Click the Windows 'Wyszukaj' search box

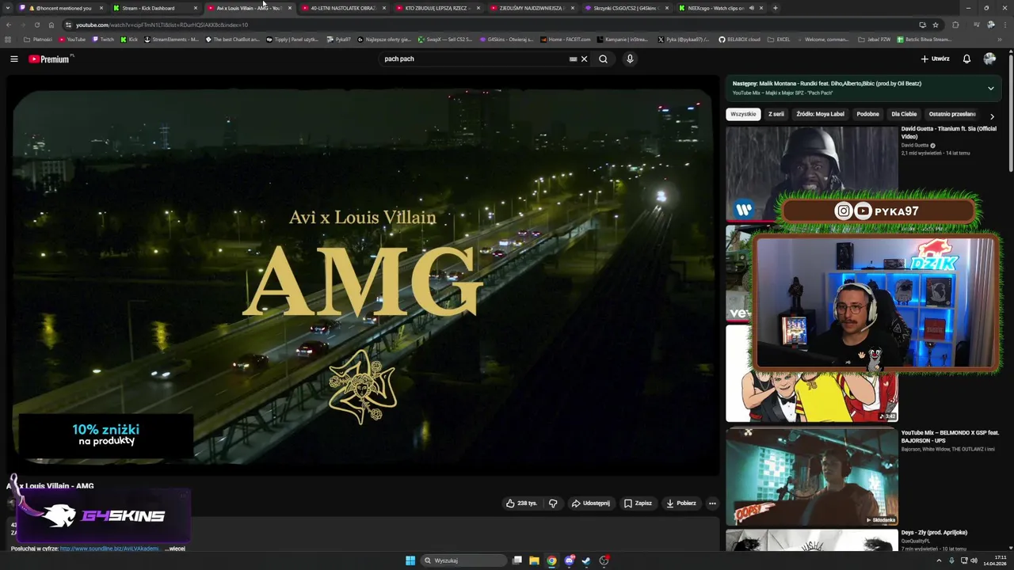coord(464,560)
